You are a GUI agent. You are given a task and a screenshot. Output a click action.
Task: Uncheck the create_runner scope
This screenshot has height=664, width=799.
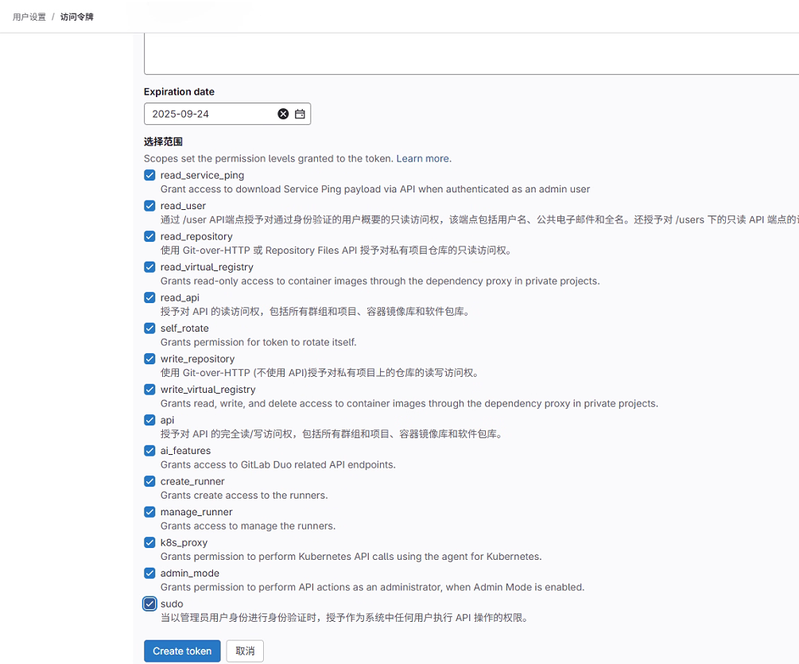coord(149,481)
